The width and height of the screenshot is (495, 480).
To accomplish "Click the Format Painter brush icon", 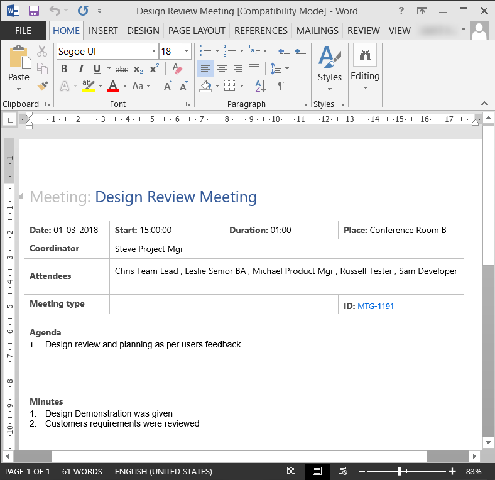I will point(42,86).
